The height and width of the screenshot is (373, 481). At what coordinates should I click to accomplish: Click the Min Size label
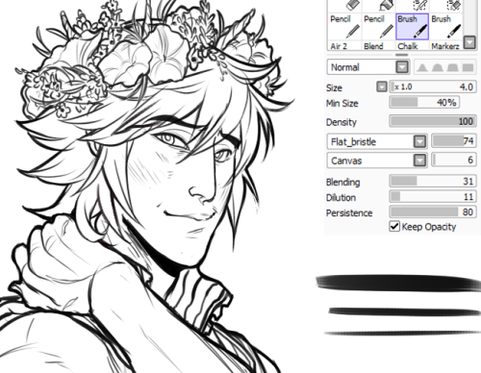pyautogui.click(x=342, y=103)
